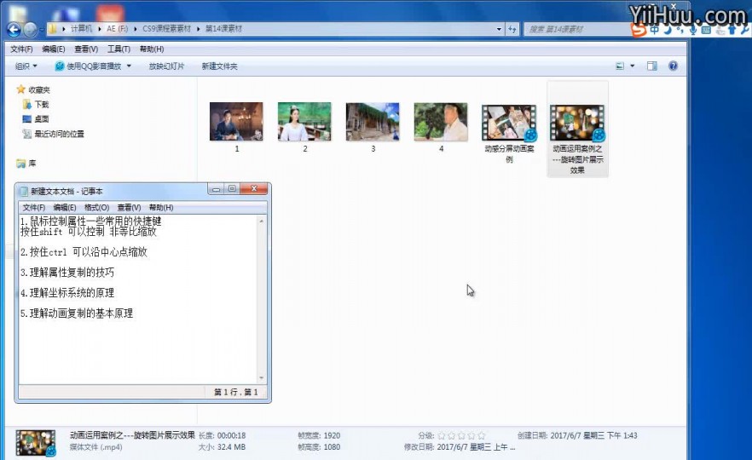Create a folder with 新建文件夹
Screen dimensions: 752x460
219,66
